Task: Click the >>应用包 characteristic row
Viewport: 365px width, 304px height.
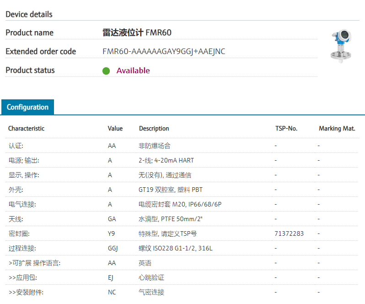Action: [23, 277]
